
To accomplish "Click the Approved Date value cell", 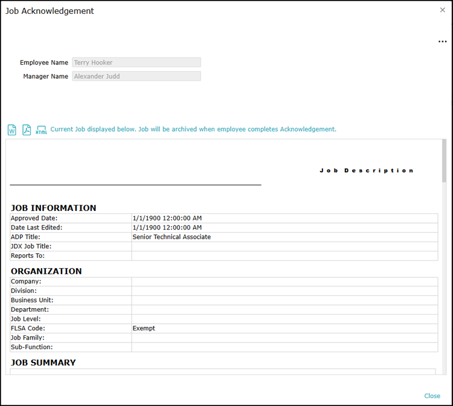I will point(167,218).
